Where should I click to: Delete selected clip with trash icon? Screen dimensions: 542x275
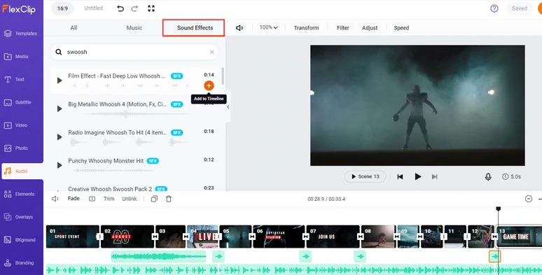coord(169,199)
